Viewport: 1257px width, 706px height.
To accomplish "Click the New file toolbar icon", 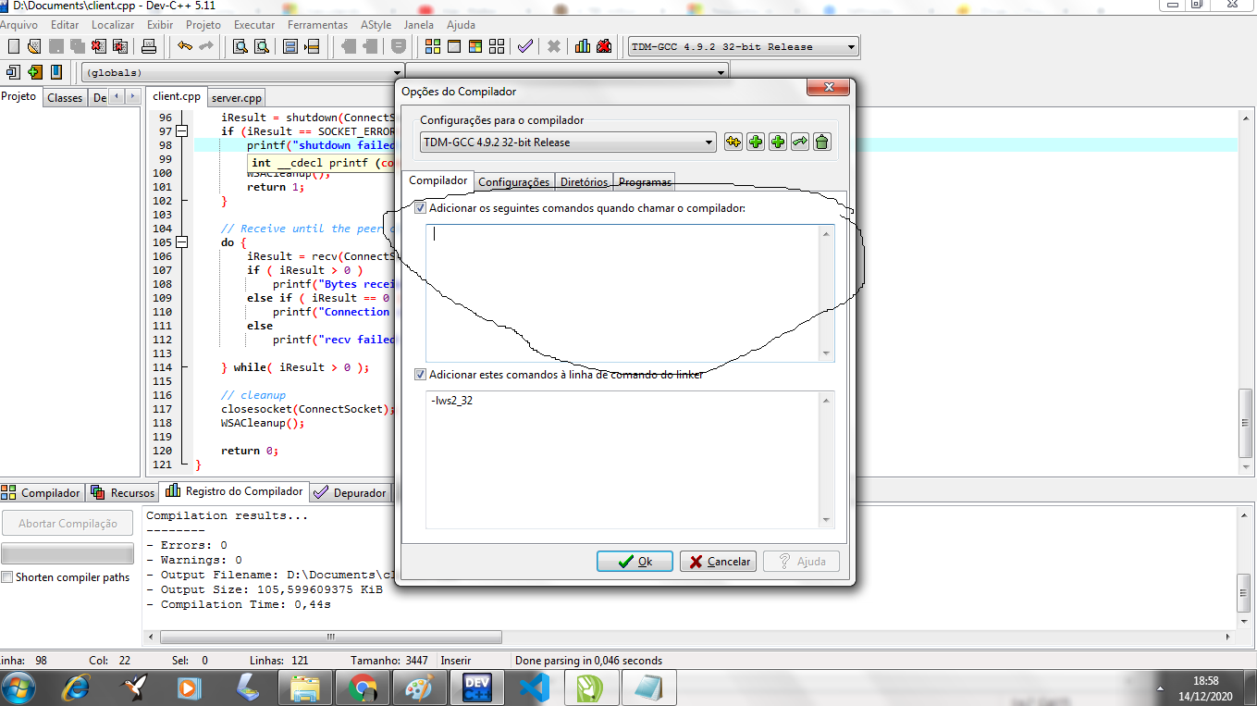I will click(13, 46).
